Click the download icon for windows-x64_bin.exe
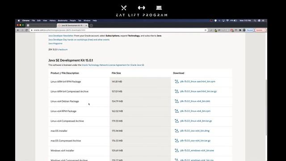 177,150
